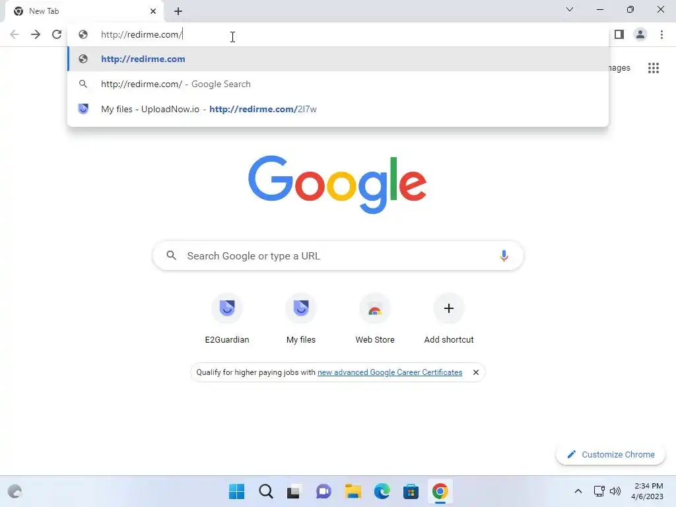Open a new tab with plus button

[178, 11]
